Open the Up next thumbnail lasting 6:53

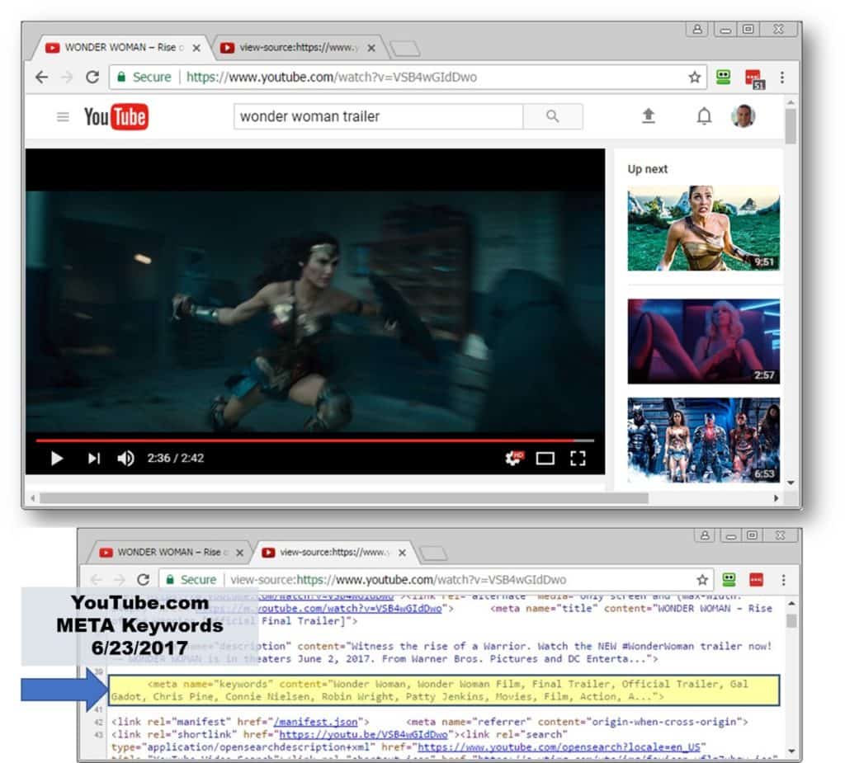tap(703, 440)
